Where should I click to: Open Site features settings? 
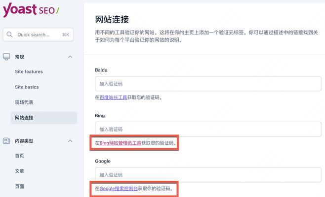(29, 71)
